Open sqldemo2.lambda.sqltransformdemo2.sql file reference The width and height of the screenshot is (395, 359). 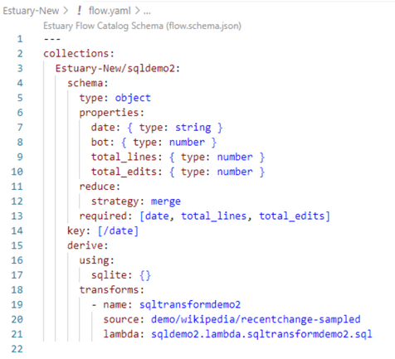coord(261,334)
